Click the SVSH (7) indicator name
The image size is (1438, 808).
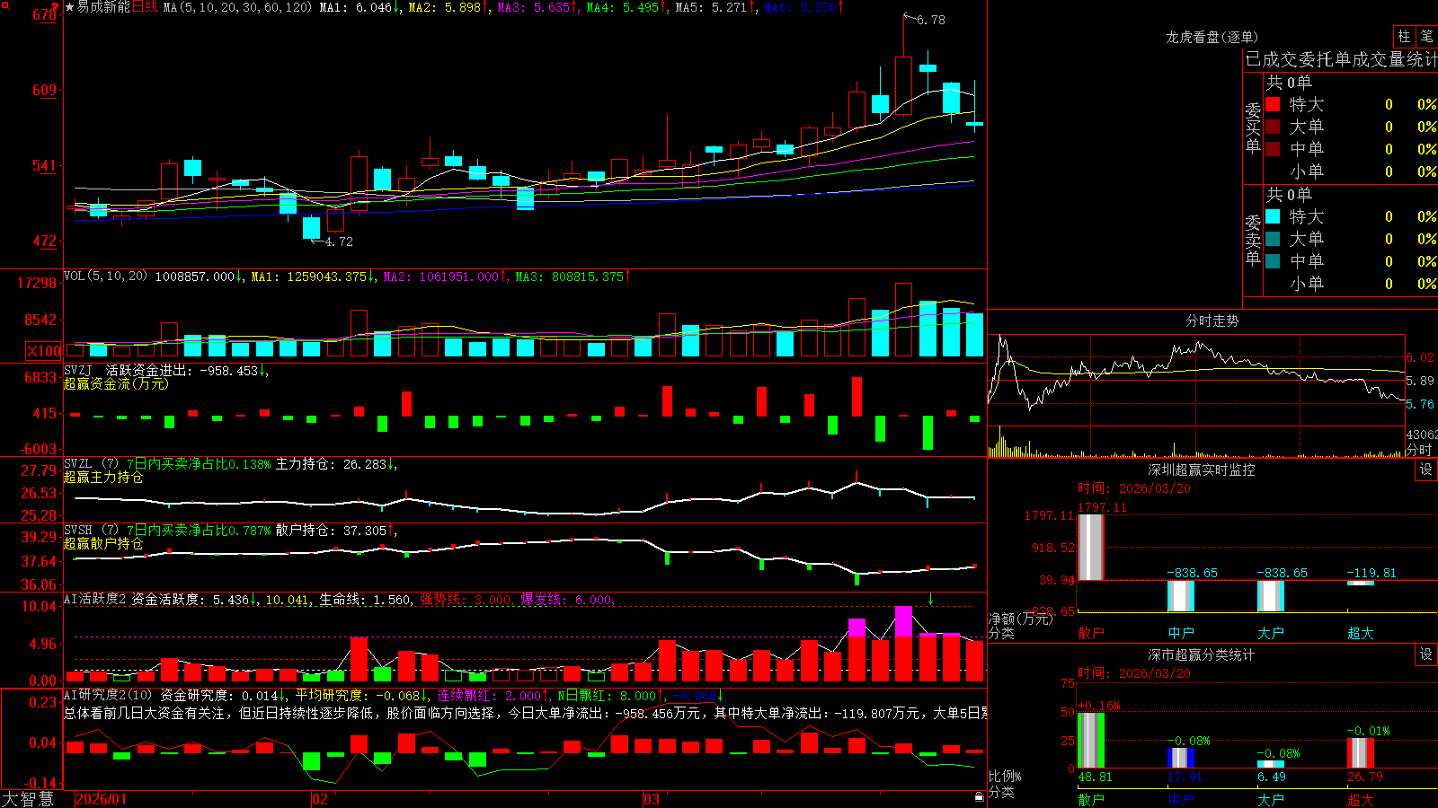[x=91, y=530]
